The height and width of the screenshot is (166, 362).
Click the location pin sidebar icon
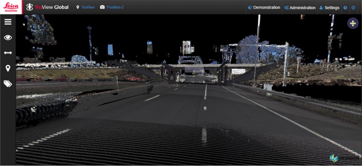coord(8,68)
